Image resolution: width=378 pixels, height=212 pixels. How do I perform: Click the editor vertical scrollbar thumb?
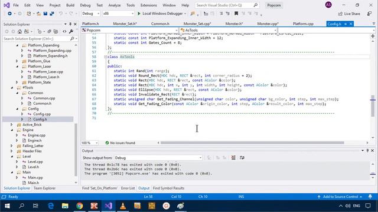(x=373, y=106)
